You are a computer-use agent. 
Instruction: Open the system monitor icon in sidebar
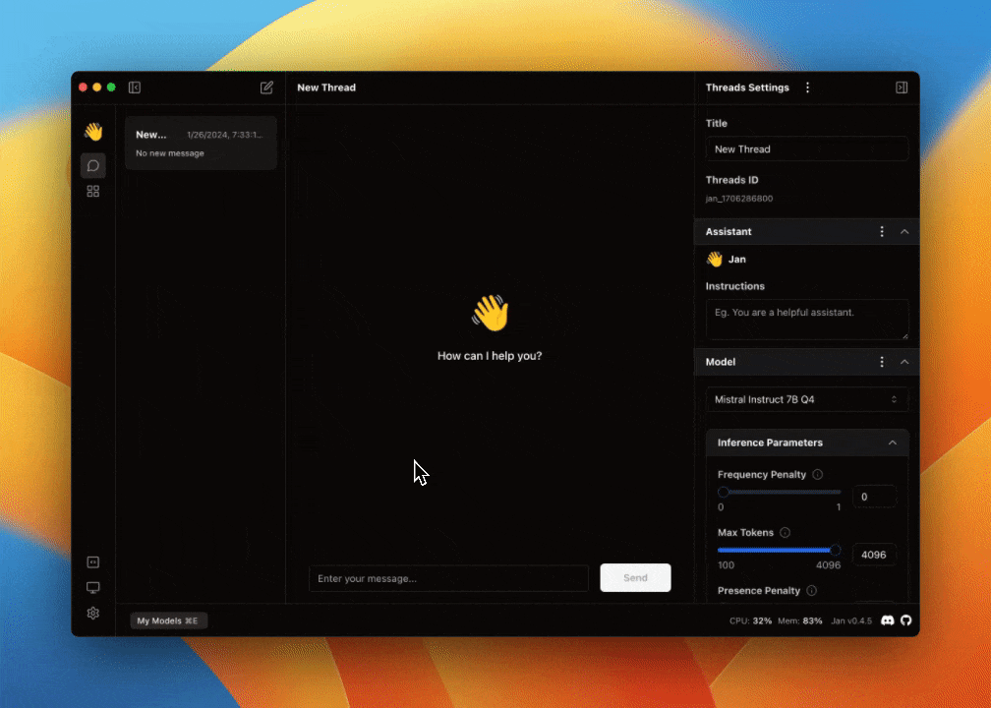coord(93,588)
